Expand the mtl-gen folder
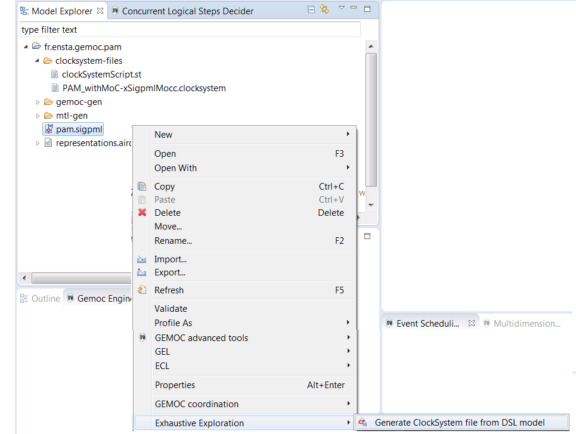Viewport: 576px width, 434px height. tap(38, 116)
